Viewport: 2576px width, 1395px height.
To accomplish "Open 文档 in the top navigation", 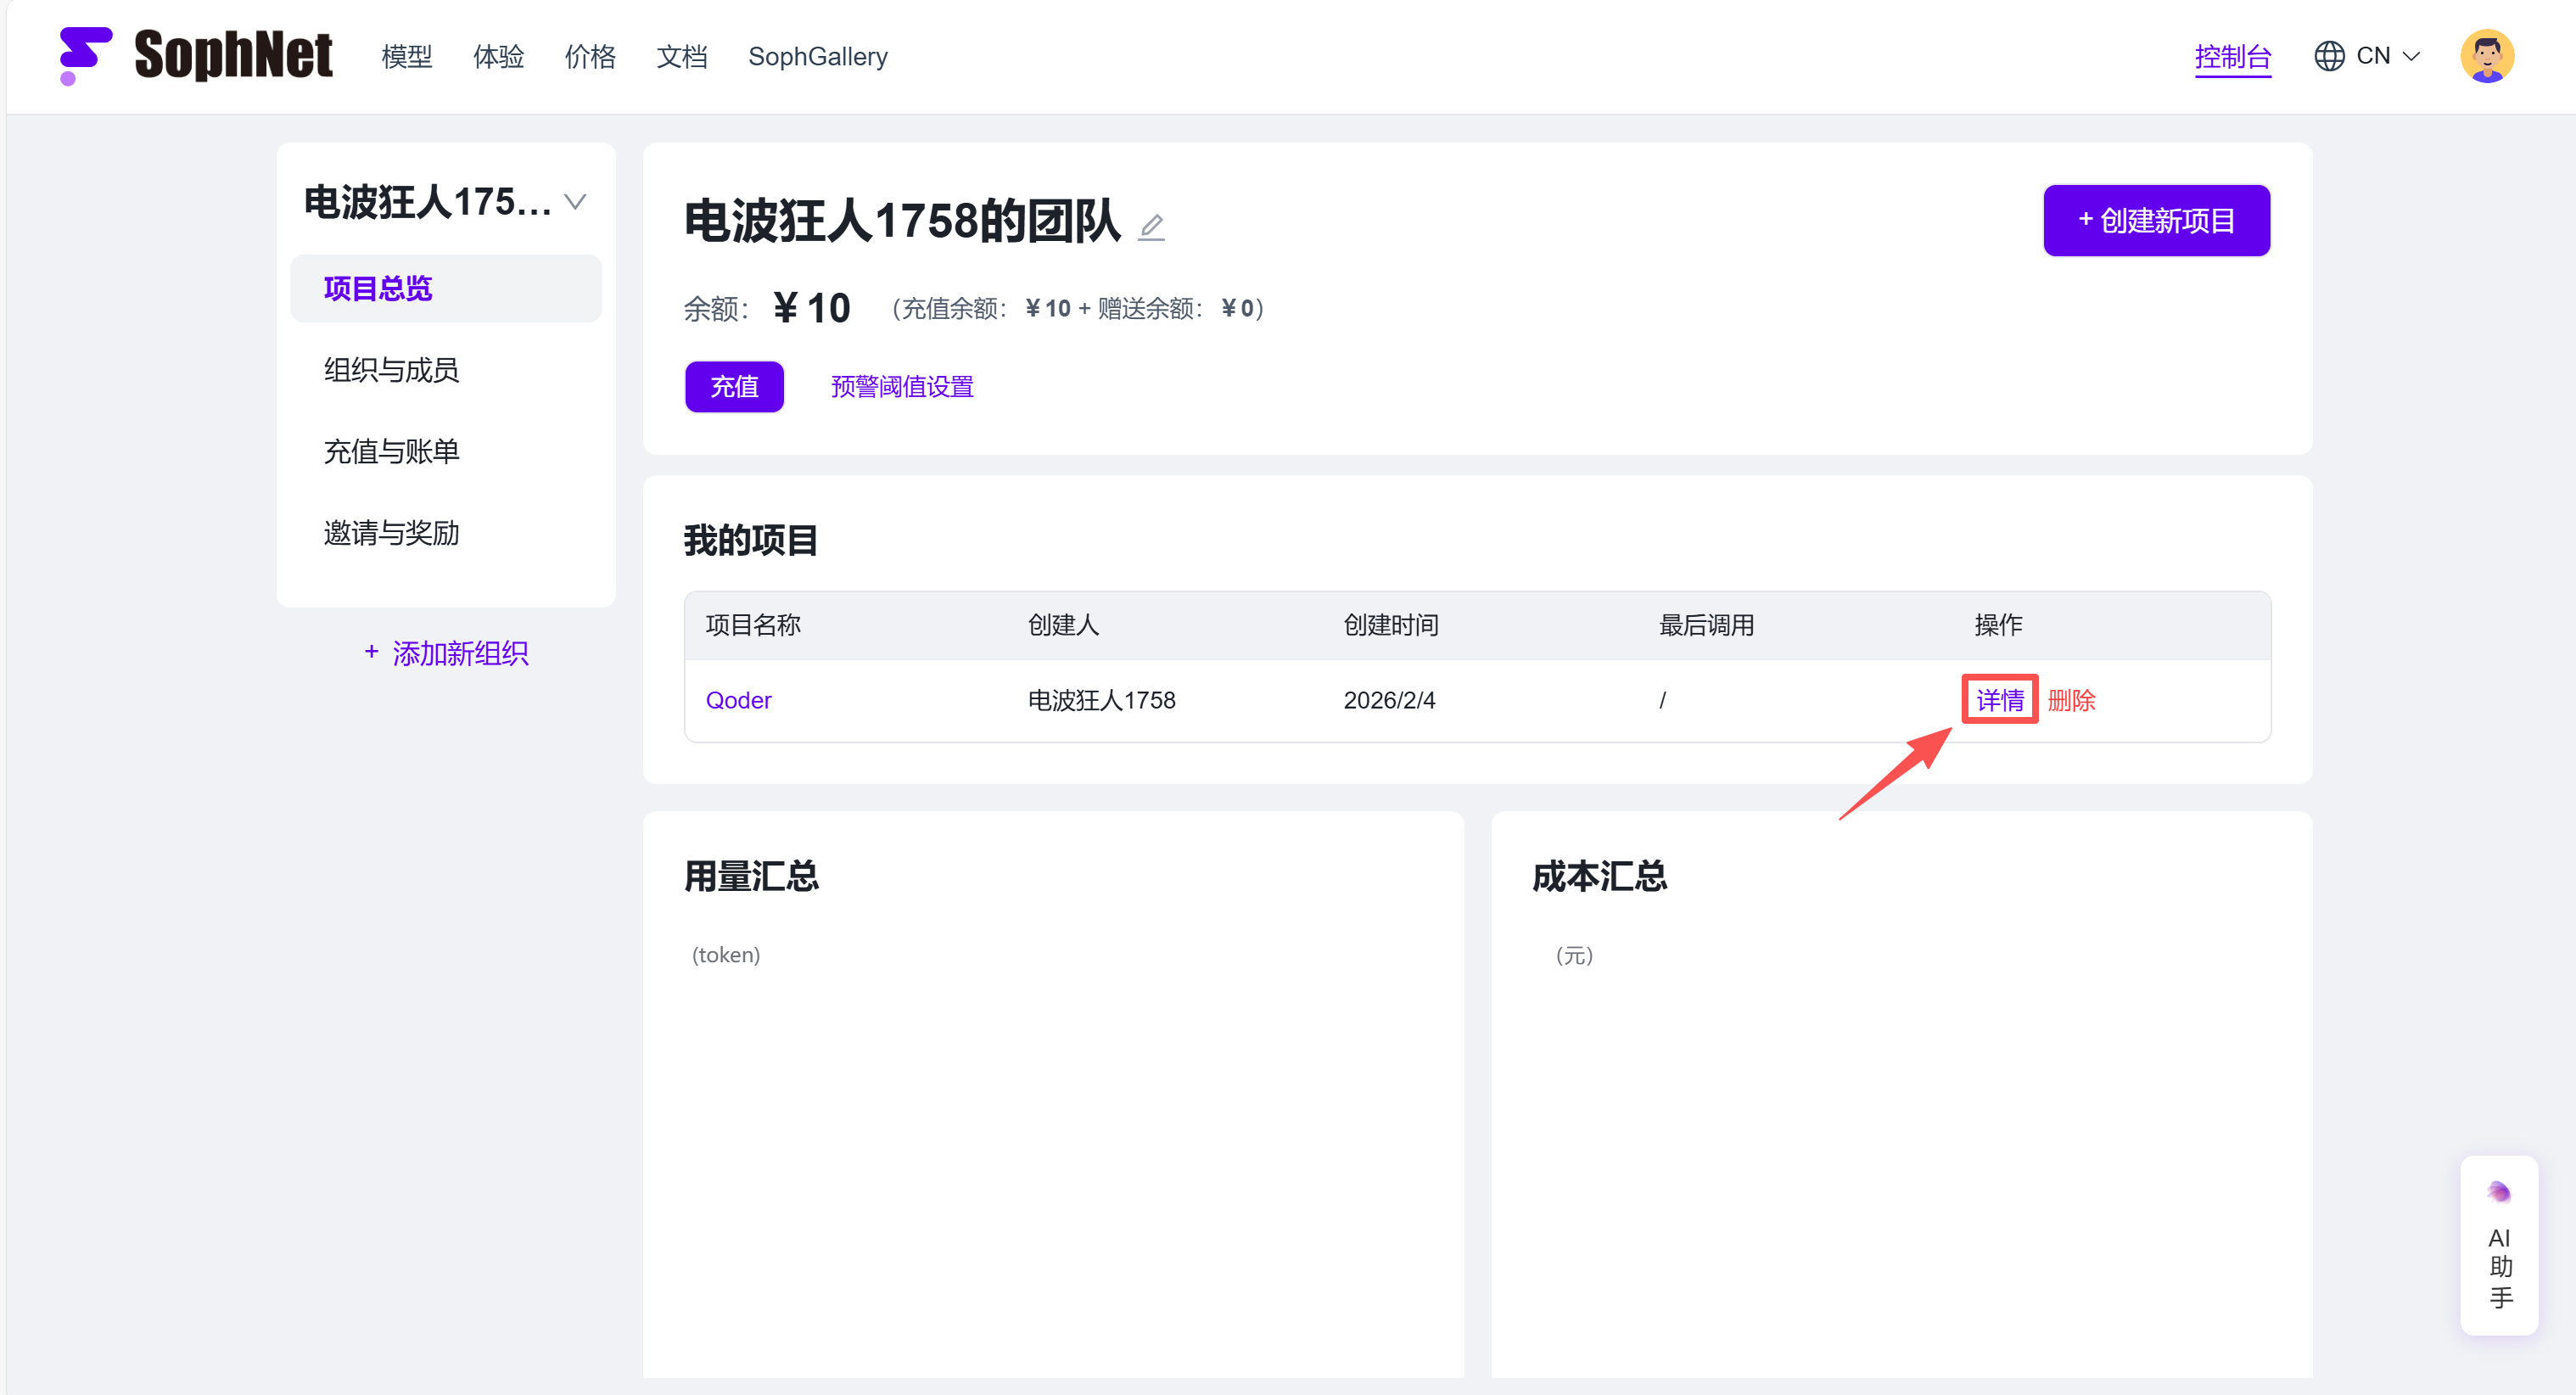I will tap(682, 57).
